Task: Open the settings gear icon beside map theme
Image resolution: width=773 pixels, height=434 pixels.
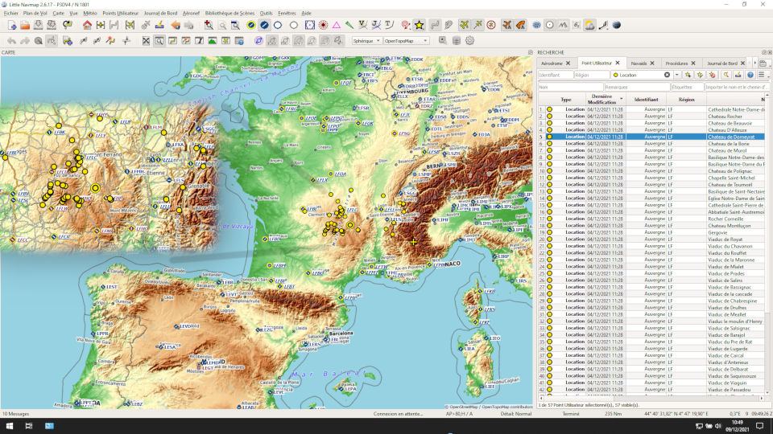Action: pos(469,40)
